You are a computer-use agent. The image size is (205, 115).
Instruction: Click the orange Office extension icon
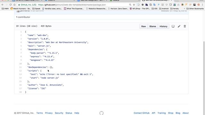point(199,5)
